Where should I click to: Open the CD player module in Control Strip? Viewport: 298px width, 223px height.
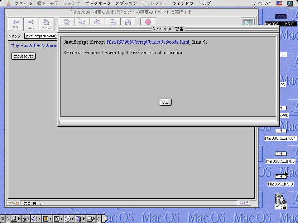point(69,219)
